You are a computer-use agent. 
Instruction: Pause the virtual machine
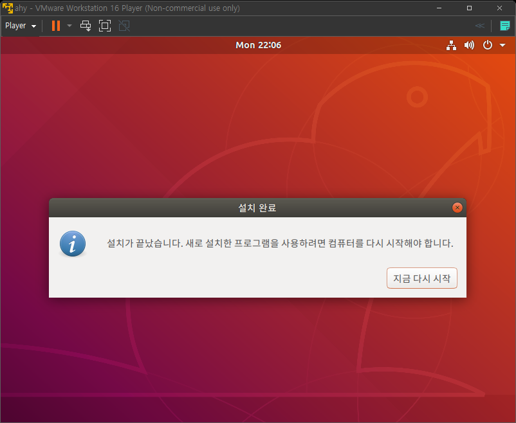(56, 26)
